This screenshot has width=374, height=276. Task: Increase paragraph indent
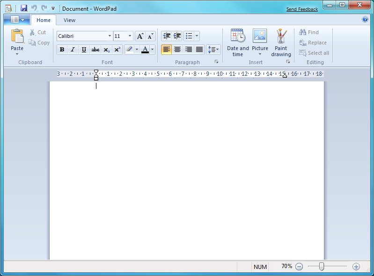click(x=177, y=36)
